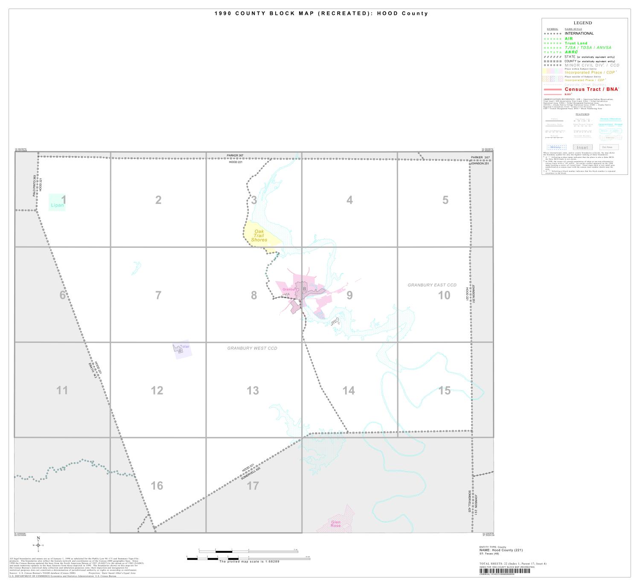Click the Glen Rose place label
The width and height of the screenshot is (640, 586).
337,524
